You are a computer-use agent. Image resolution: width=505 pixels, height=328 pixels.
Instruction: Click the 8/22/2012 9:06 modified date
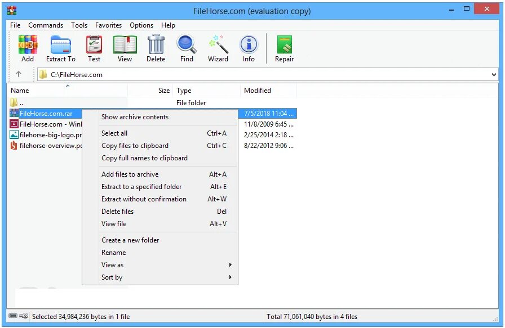[x=269, y=146]
